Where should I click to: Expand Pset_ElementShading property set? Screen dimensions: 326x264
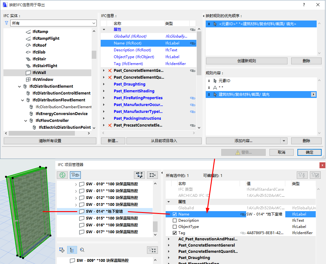click(x=104, y=91)
